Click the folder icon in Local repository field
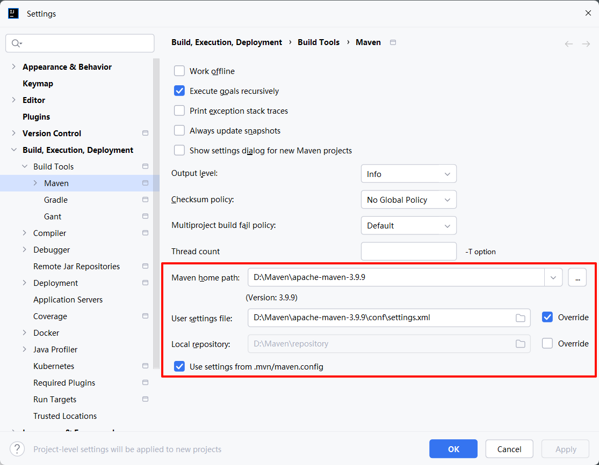This screenshot has height=465, width=599. pyautogui.click(x=521, y=344)
